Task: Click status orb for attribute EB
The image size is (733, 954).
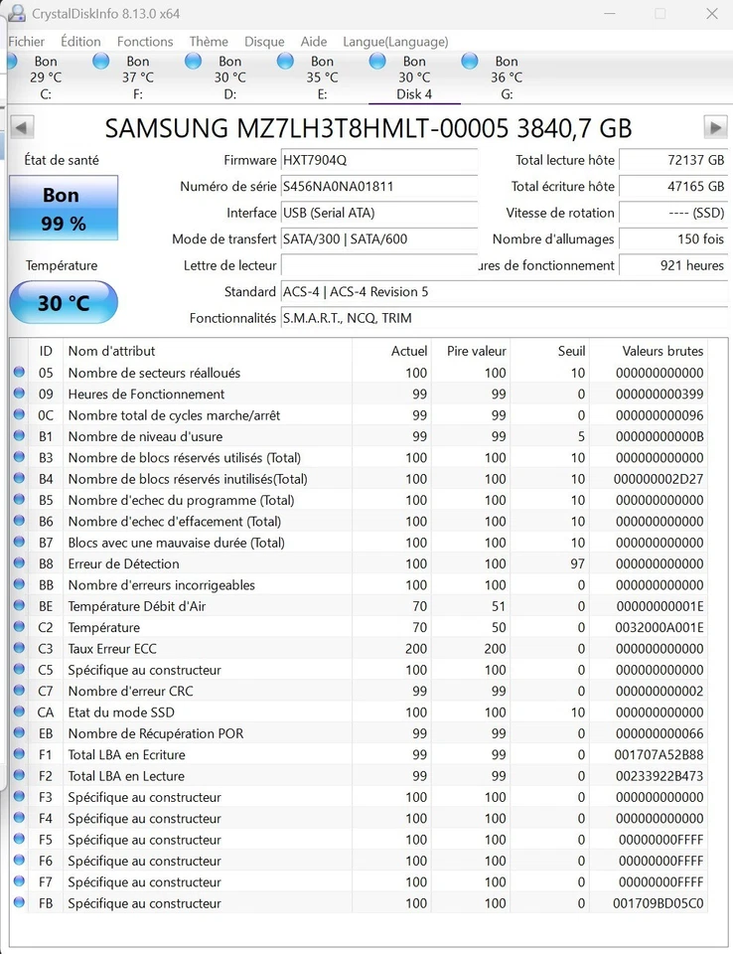Action: click(x=19, y=732)
